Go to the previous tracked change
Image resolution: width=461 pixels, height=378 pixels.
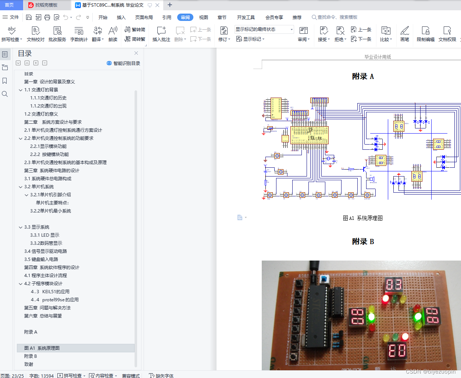click(361, 29)
